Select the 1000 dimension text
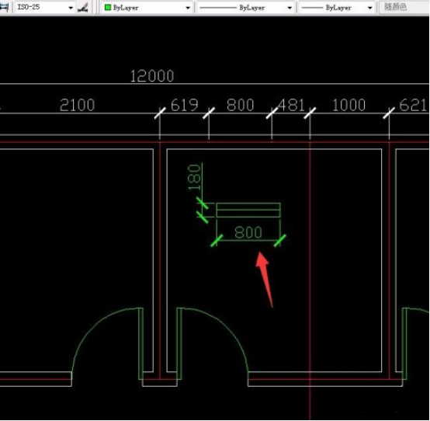 [x=349, y=105]
